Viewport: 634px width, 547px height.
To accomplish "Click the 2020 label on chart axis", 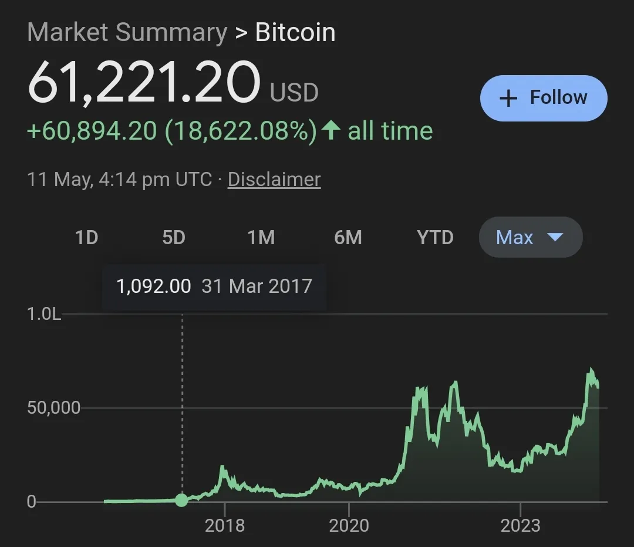I will pos(349,525).
